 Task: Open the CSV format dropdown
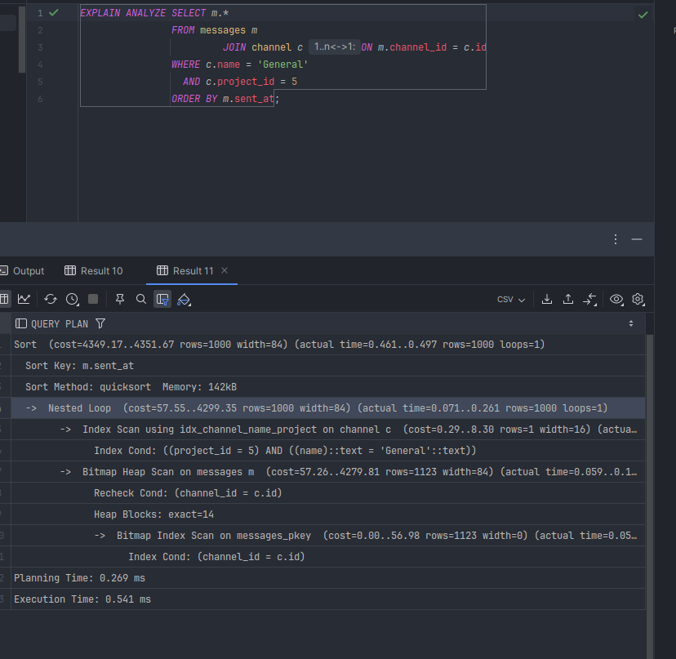[x=511, y=300]
